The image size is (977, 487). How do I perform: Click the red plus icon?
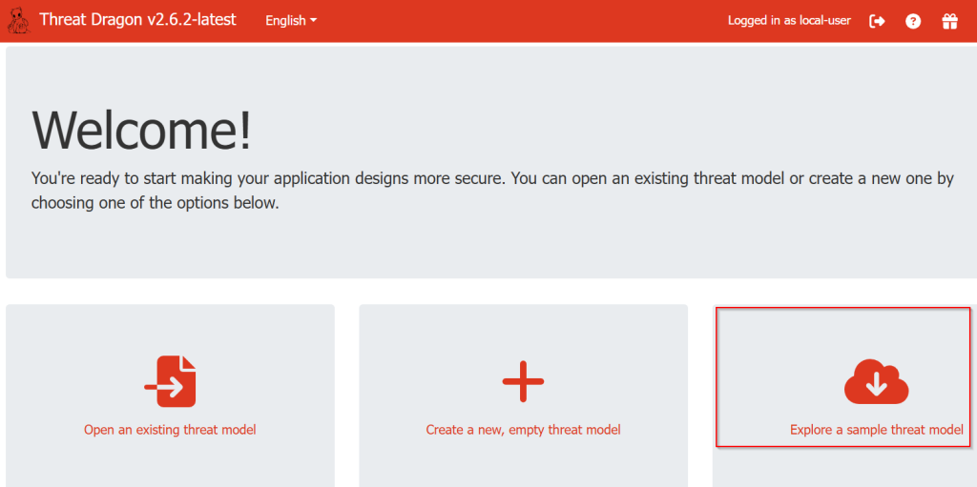coord(524,381)
